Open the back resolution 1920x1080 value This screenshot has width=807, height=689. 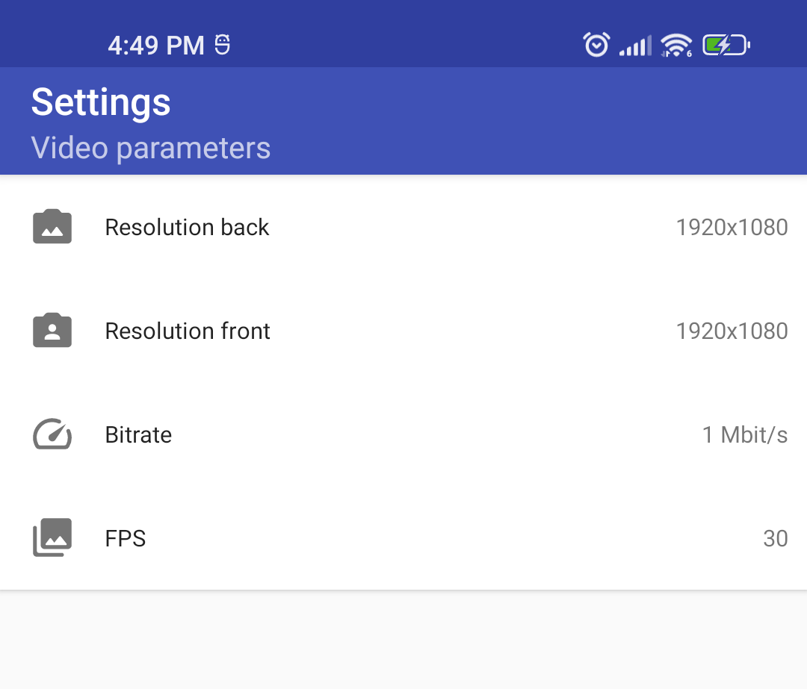[732, 227]
